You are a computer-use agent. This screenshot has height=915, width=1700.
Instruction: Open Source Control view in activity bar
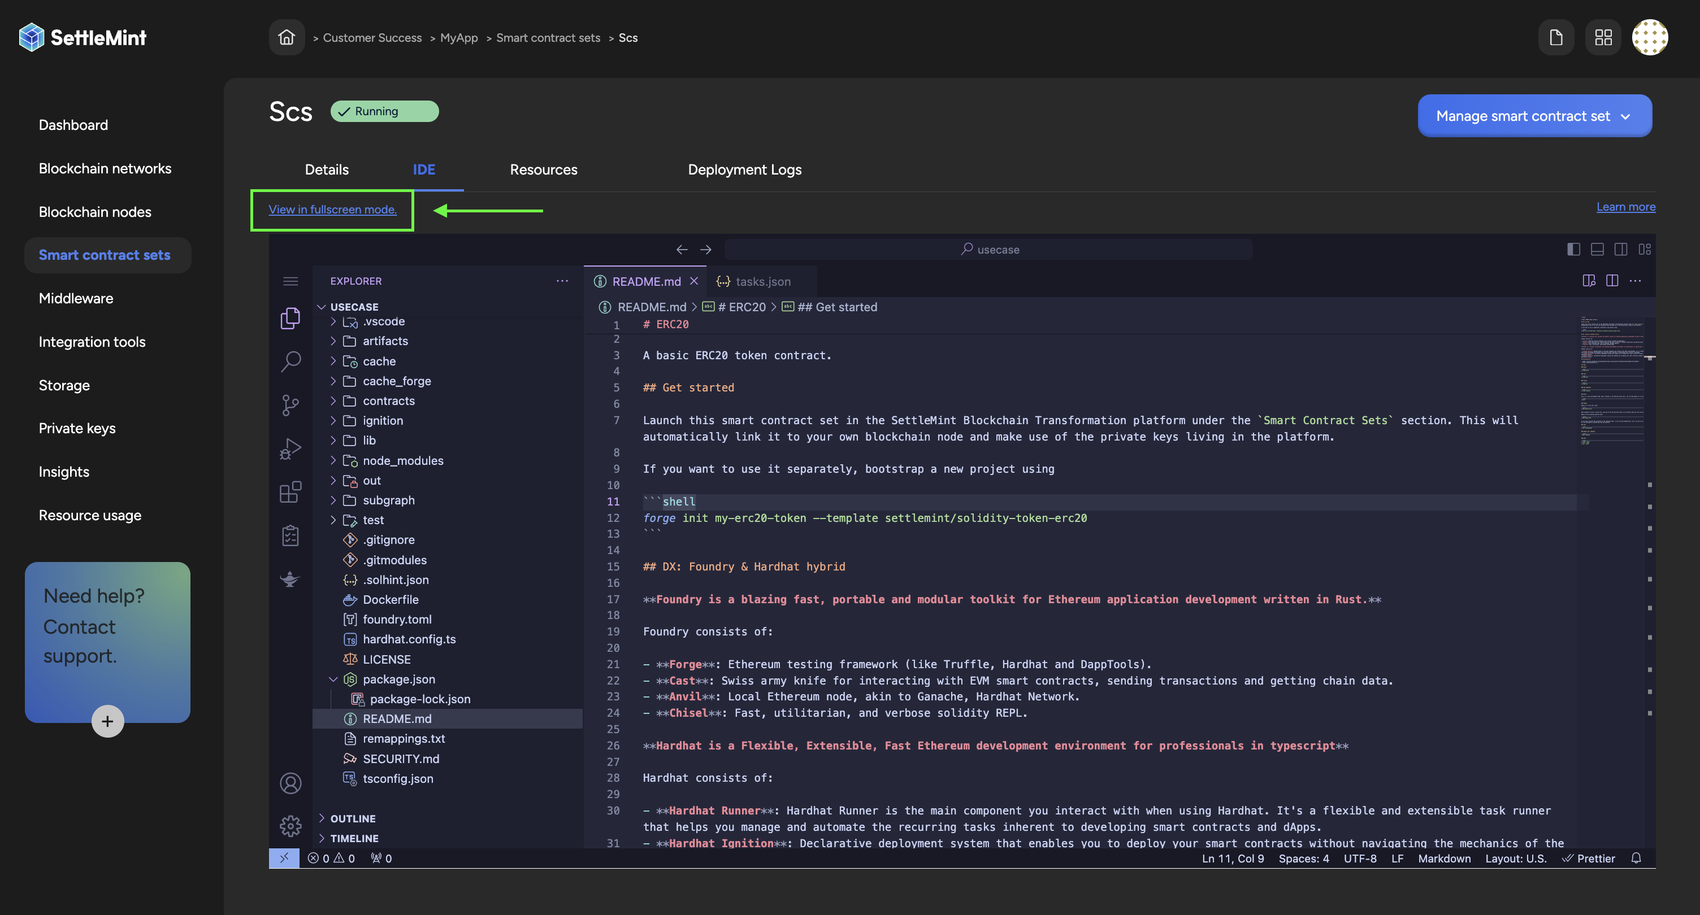(x=290, y=404)
